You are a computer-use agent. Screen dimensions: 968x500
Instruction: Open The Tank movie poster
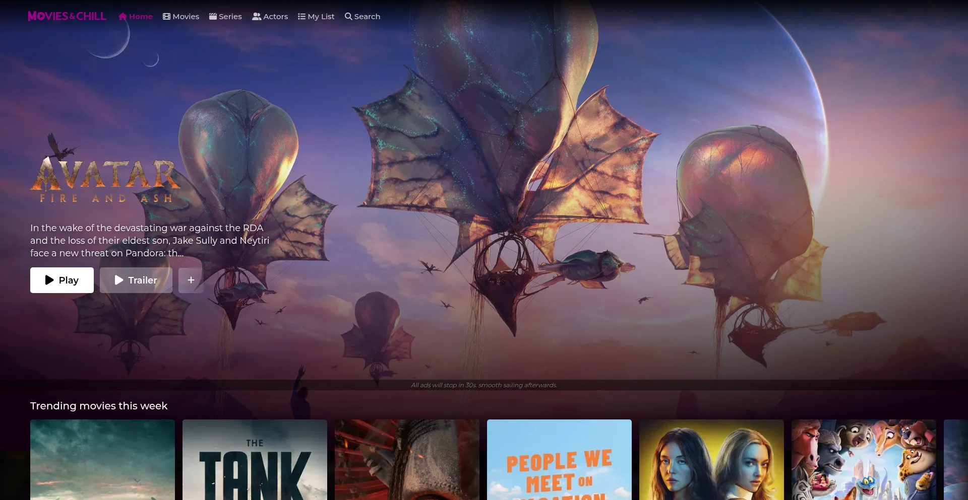tap(255, 460)
